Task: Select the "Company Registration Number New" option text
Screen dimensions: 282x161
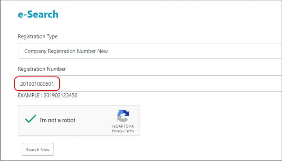Action: tap(66, 51)
